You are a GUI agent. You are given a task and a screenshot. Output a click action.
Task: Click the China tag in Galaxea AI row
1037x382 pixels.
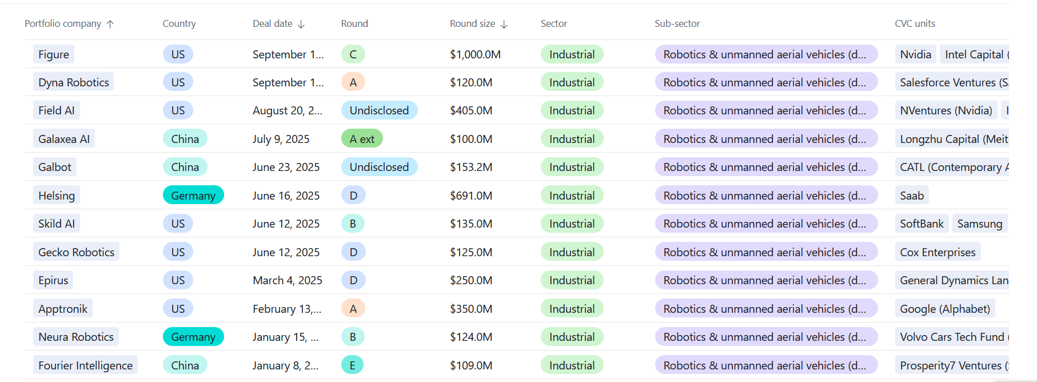coord(185,139)
